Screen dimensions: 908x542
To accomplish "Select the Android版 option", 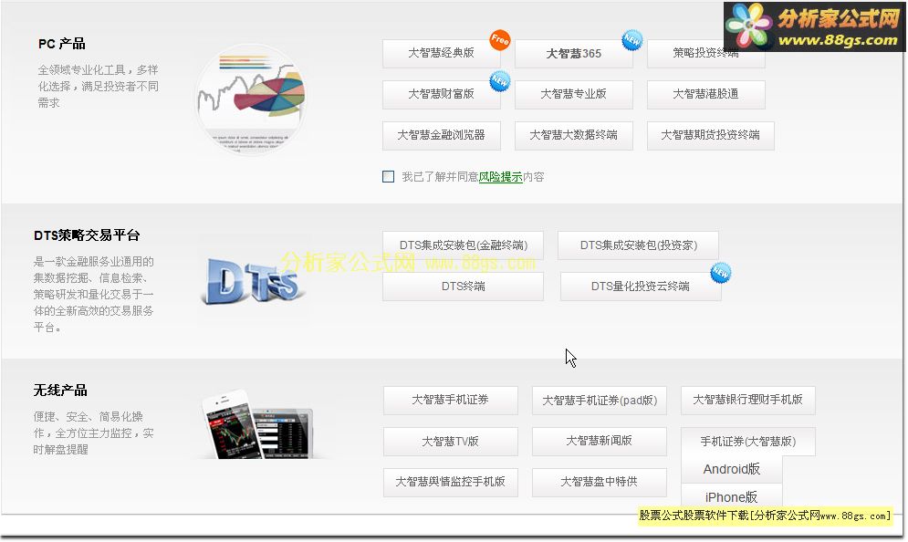I will point(732,470).
